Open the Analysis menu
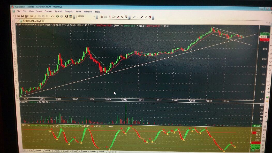This screenshot has height=153, width=272. tap(69, 12)
